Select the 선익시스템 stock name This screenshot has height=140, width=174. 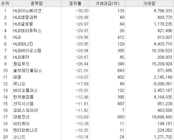(x=23, y=104)
